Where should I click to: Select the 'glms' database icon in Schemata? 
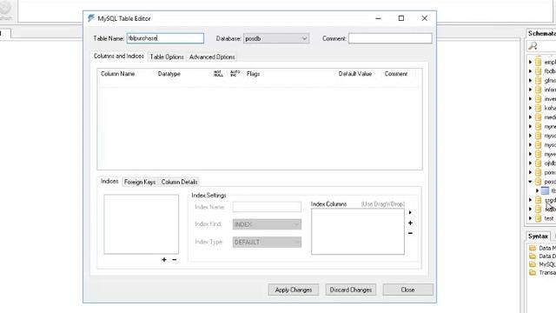tap(539, 81)
